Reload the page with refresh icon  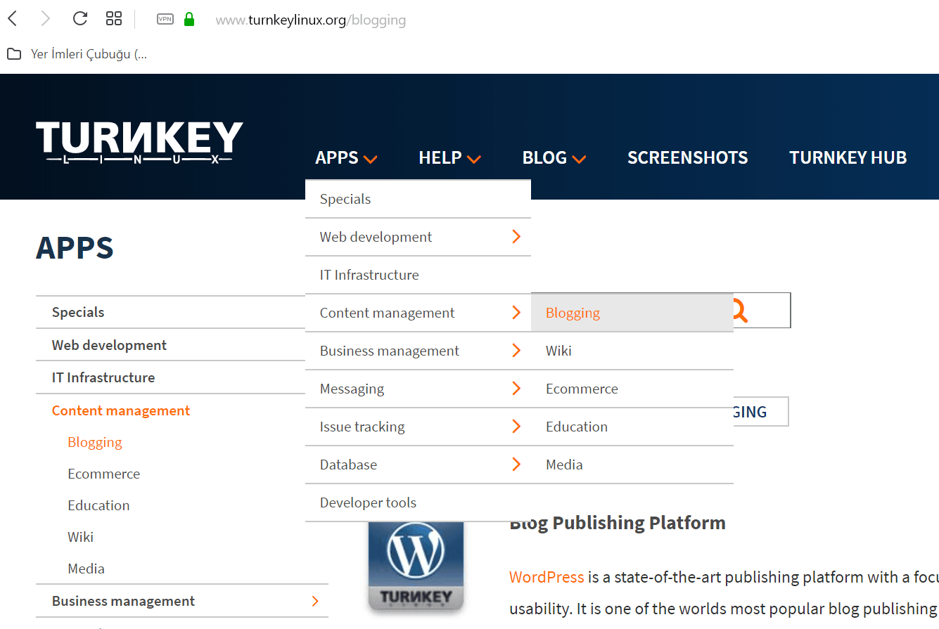tap(80, 19)
